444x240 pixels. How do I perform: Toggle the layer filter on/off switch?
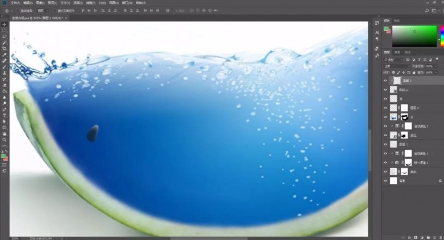click(x=437, y=59)
